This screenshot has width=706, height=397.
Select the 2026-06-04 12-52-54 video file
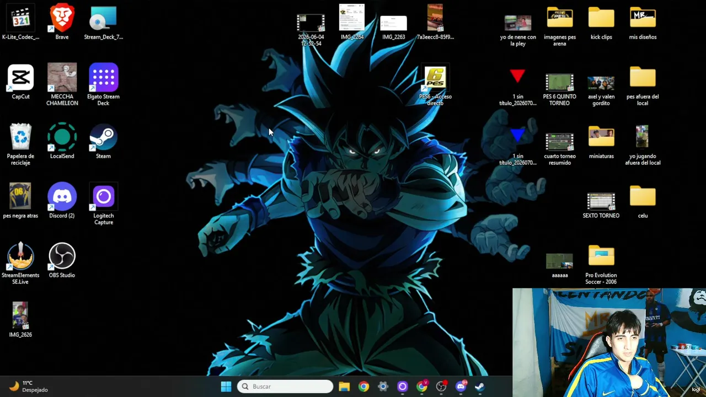311,29
